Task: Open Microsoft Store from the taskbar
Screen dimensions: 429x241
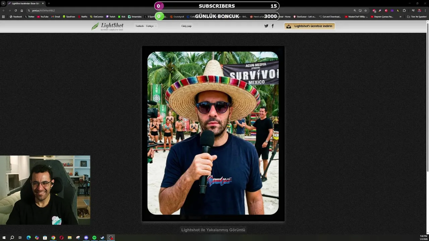Action: click(x=45, y=238)
